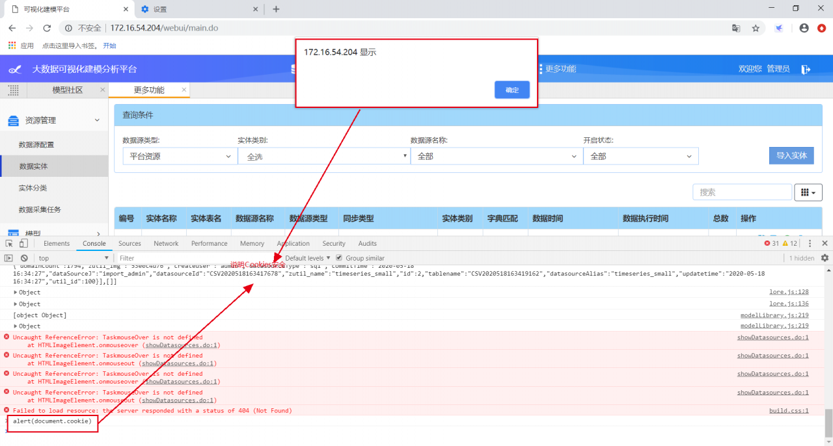This screenshot has width=833, height=446.
Task: Switch to the 模型社区 page tab
Action: tap(68, 90)
